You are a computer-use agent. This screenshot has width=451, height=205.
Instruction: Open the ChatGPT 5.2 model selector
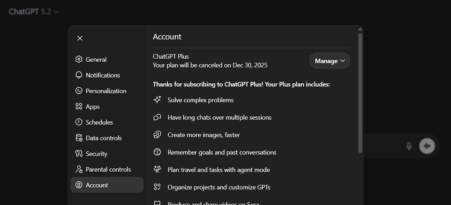click(x=33, y=12)
